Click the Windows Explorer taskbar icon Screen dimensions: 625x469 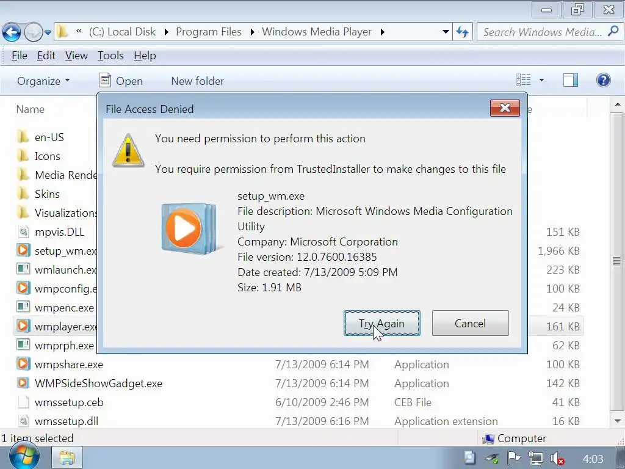(x=67, y=458)
